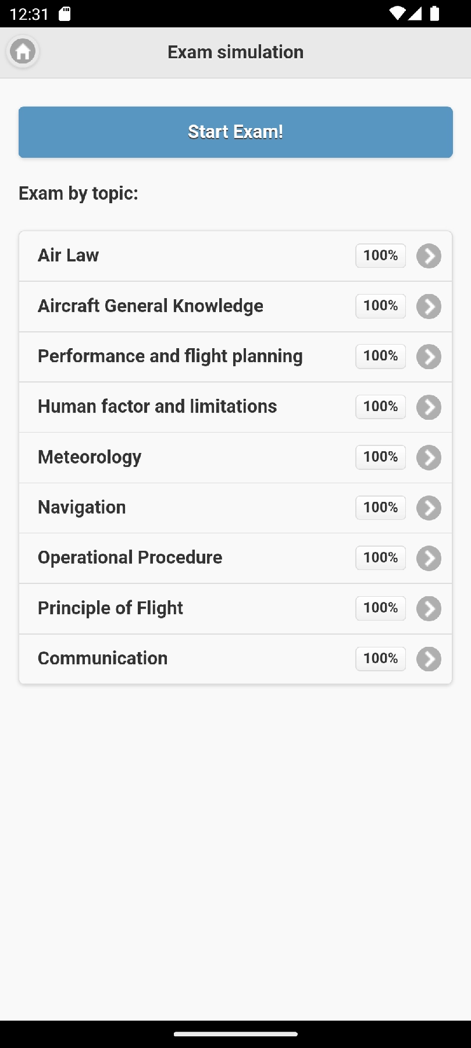Click Aircraft General Knowledge label
471x1048 pixels.
(x=151, y=306)
